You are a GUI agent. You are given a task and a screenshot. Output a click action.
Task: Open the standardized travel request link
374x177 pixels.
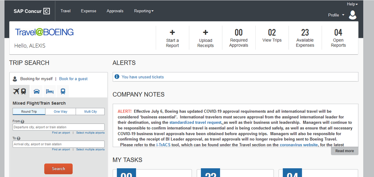(195, 122)
